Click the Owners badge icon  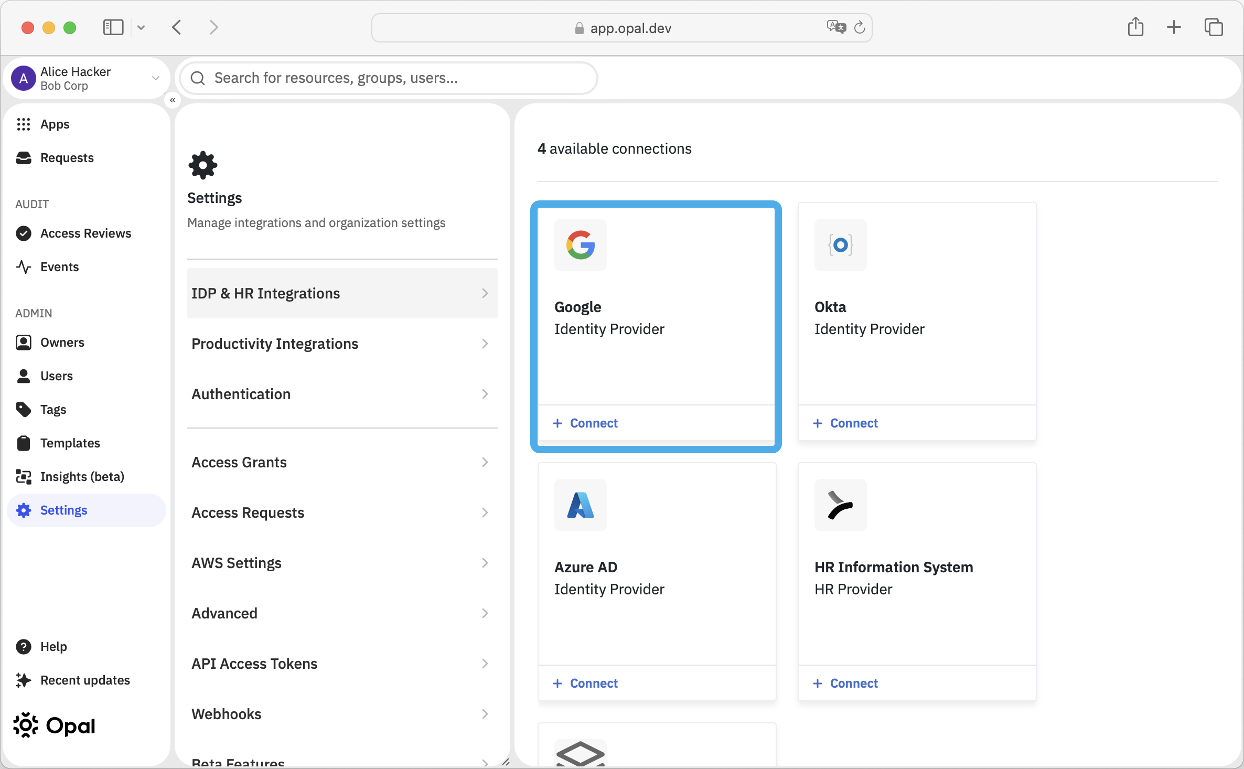[24, 343]
